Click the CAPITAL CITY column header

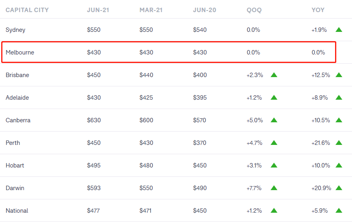(x=27, y=10)
